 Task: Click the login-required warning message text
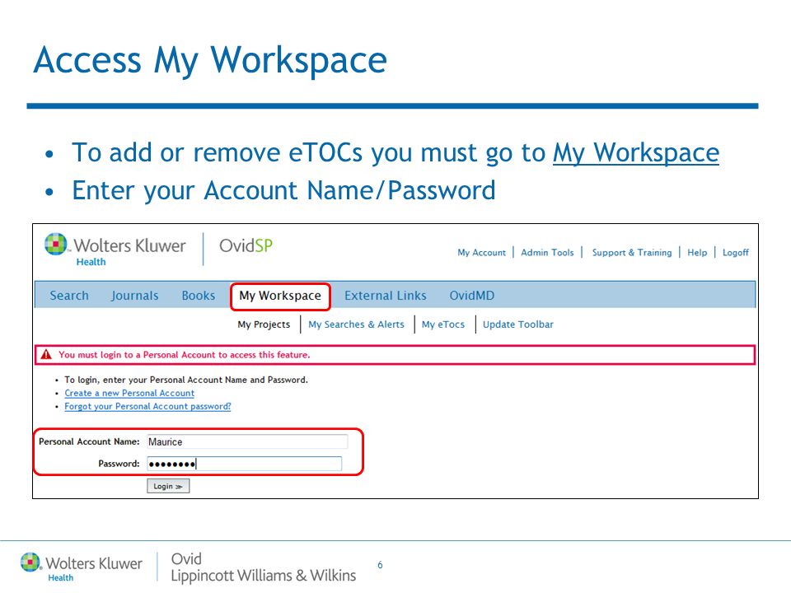(184, 354)
